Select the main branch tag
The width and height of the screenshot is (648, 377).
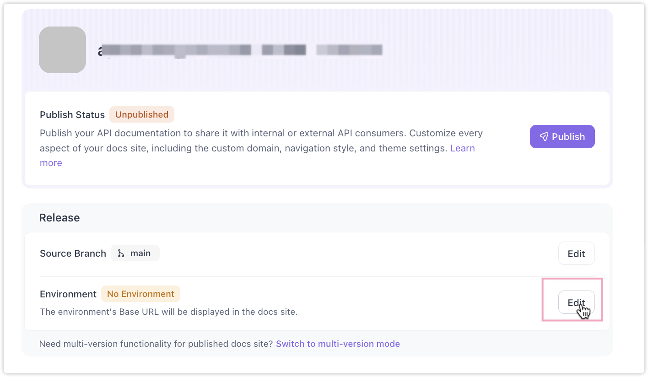[x=135, y=253]
